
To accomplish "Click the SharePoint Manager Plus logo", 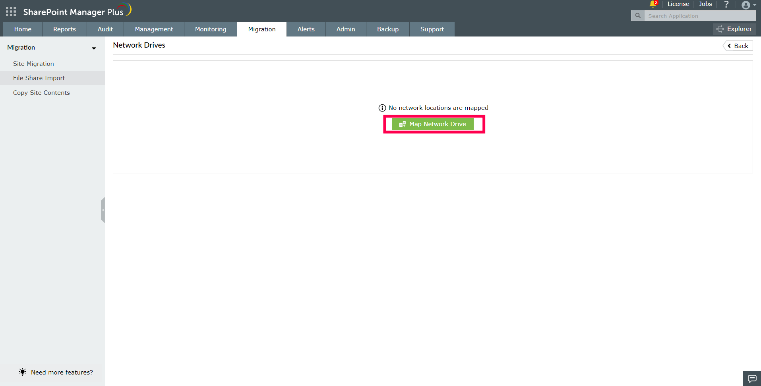I will [77, 11].
